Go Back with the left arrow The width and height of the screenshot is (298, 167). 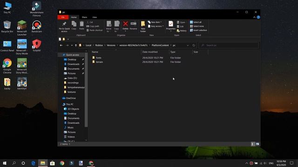[x=61, y=45]
